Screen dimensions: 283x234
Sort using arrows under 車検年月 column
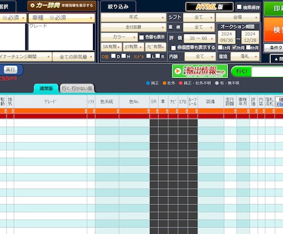click(248, 111)
